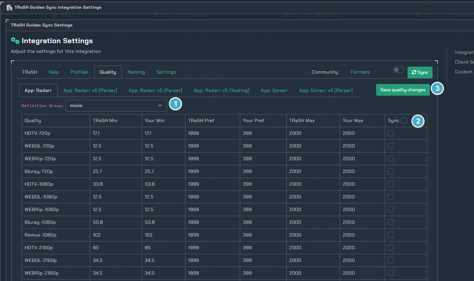Click the TRaSH Guides bucket icon in title bar
This screenshot has width=474, height=281.
9,7
